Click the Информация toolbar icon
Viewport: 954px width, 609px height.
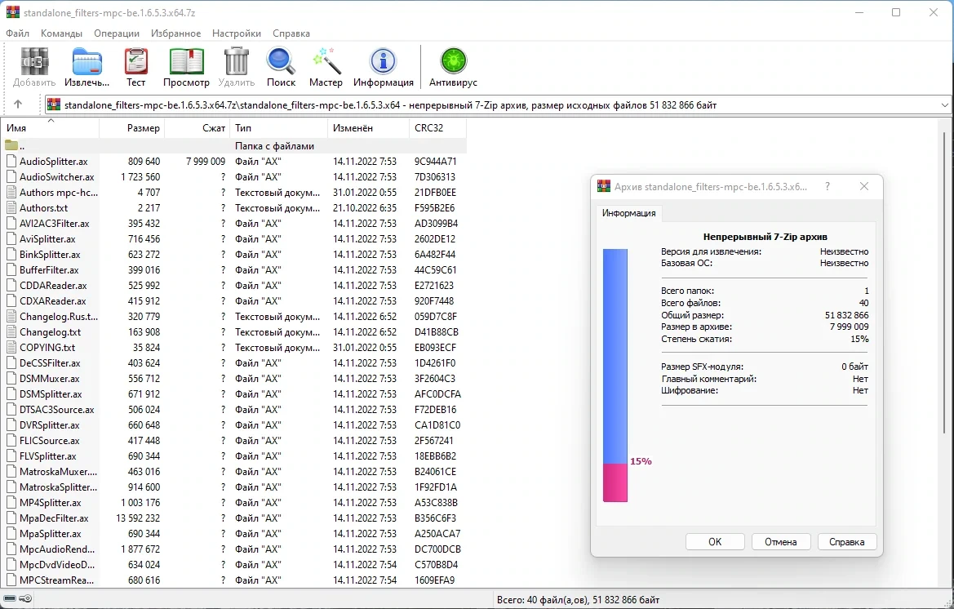tap(384, 62)
